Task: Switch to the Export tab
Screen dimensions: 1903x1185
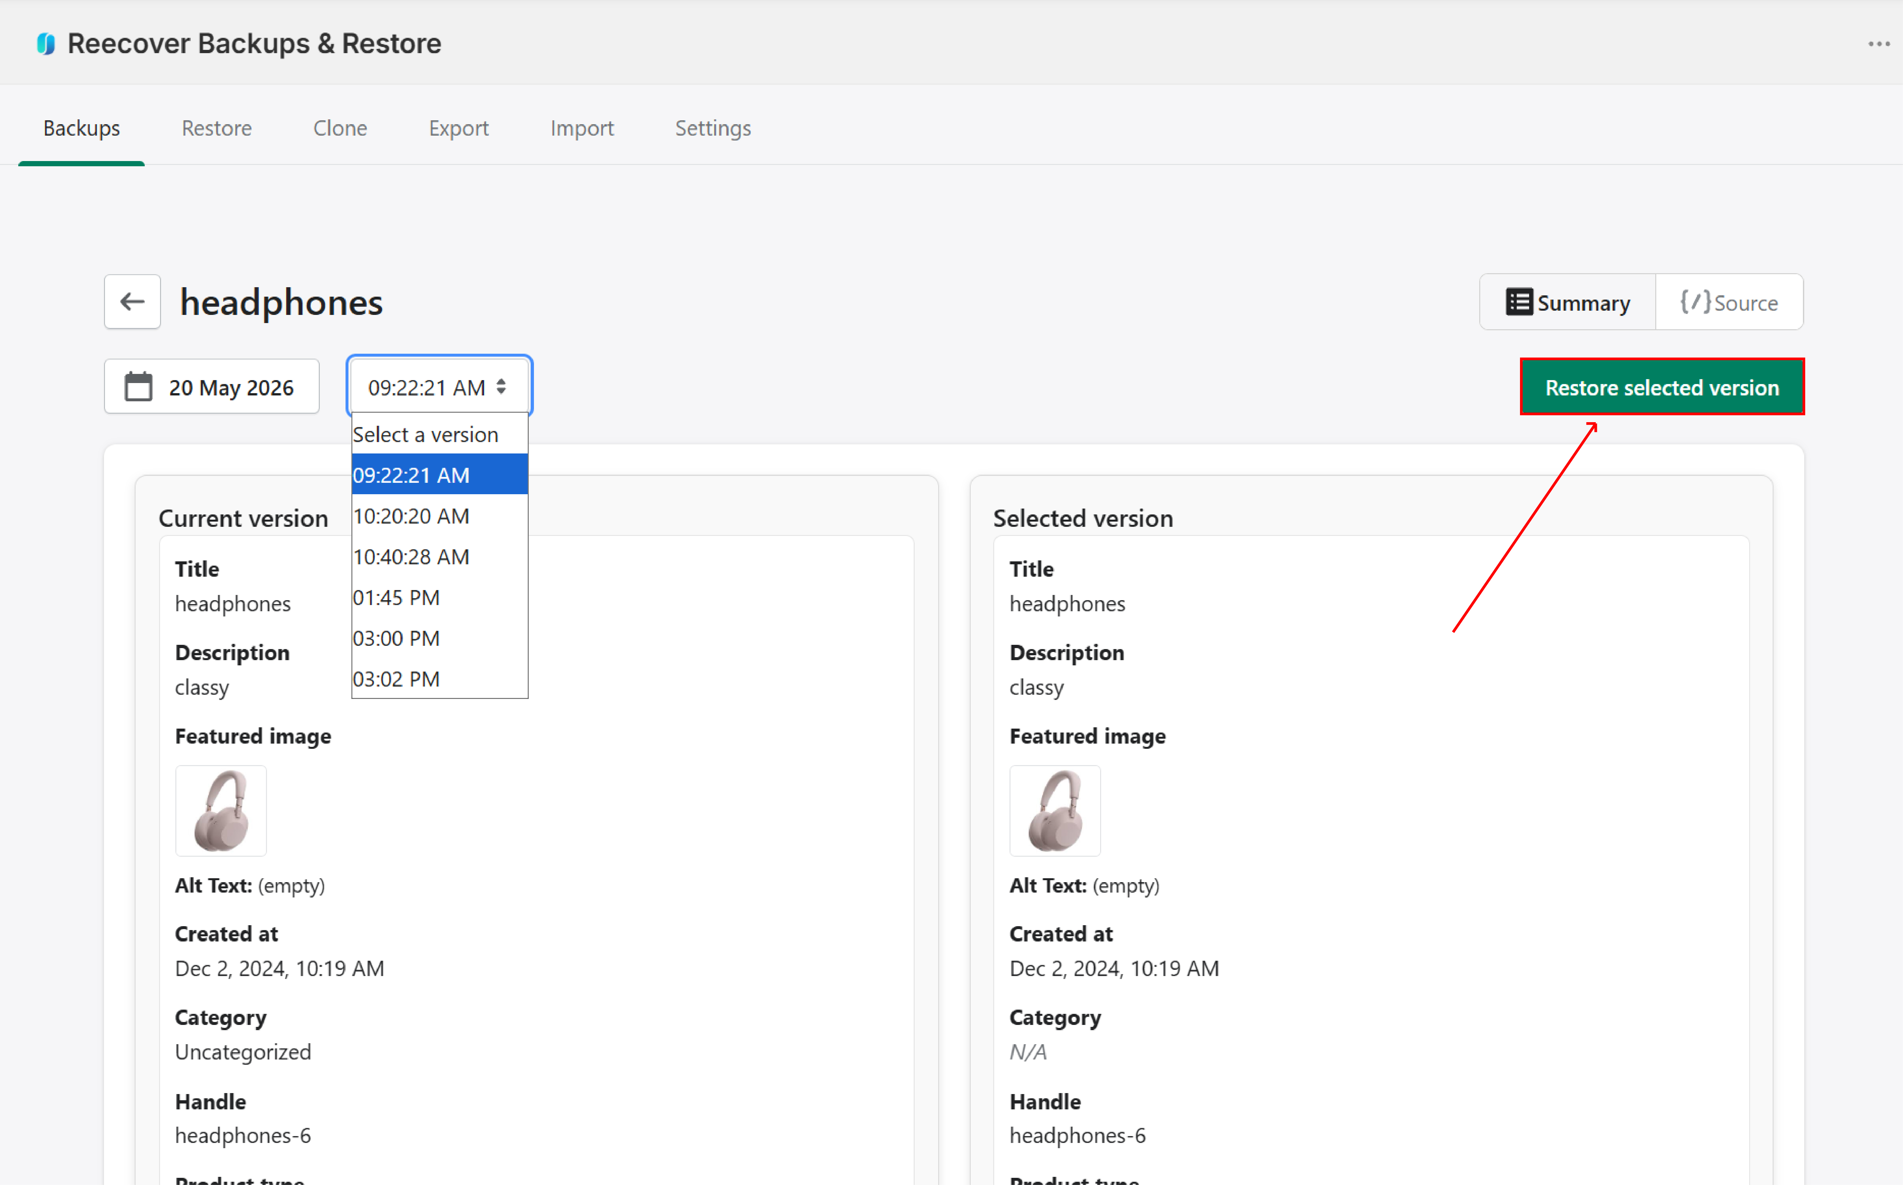Action: click(458, 128)
